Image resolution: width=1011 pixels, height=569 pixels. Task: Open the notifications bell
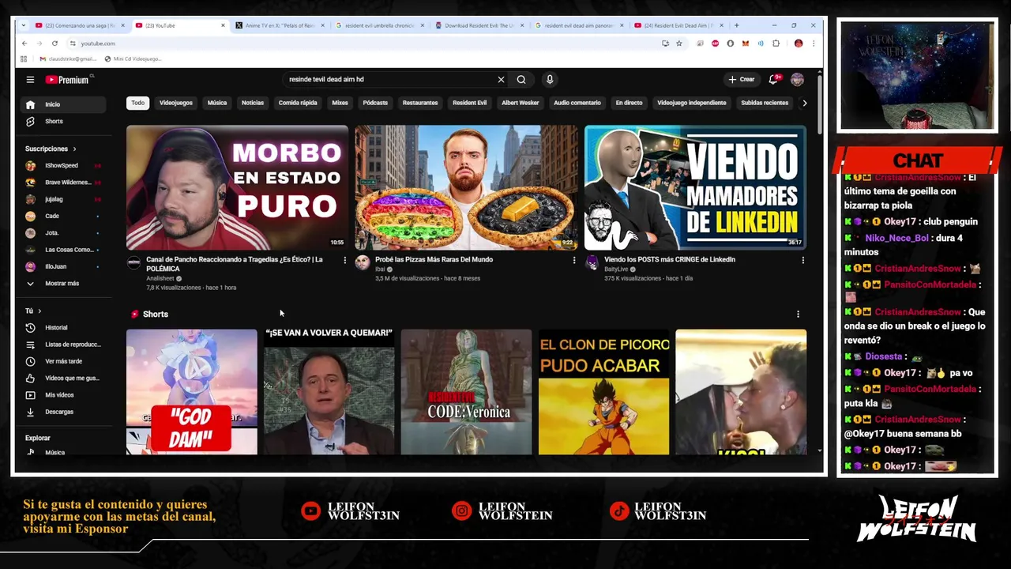point(773,79)
